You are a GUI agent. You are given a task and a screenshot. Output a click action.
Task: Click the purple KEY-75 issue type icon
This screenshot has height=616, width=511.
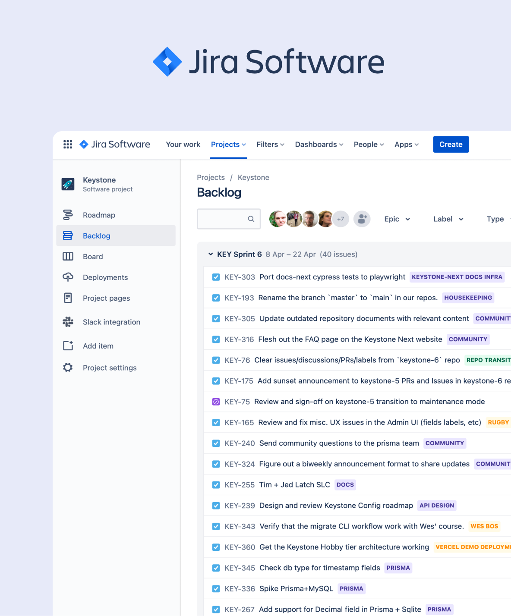[216, 402]
